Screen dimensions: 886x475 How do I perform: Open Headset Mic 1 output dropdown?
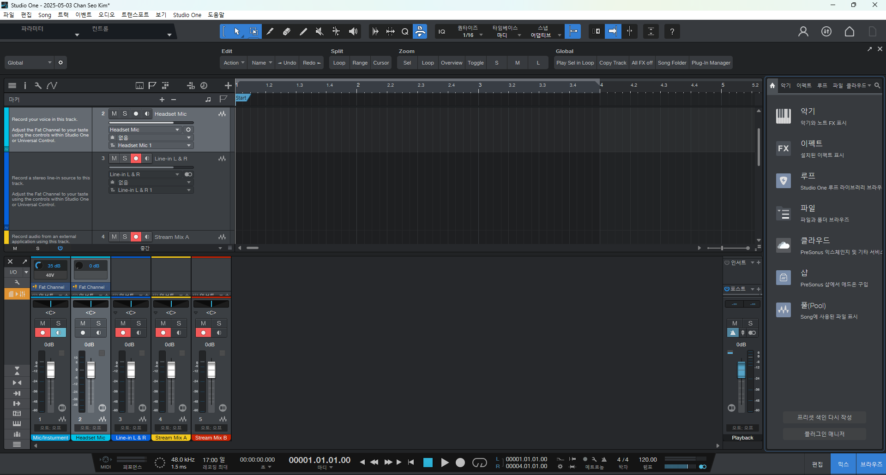(151, 145)
